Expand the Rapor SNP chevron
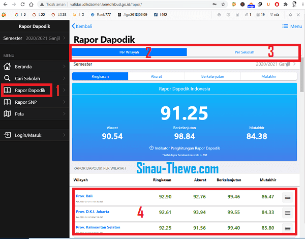 64,102
